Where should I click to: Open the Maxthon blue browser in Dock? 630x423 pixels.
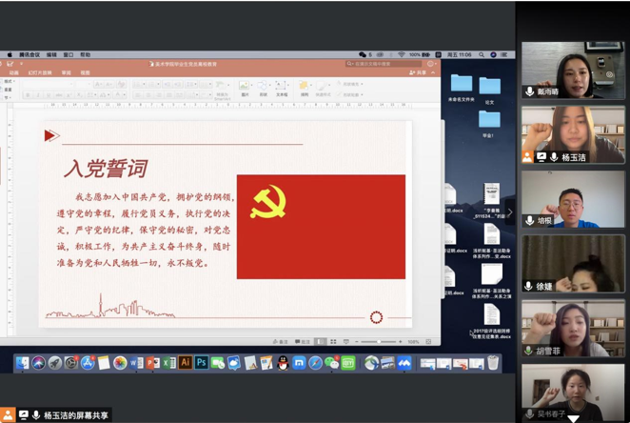(x=299, y=363)
